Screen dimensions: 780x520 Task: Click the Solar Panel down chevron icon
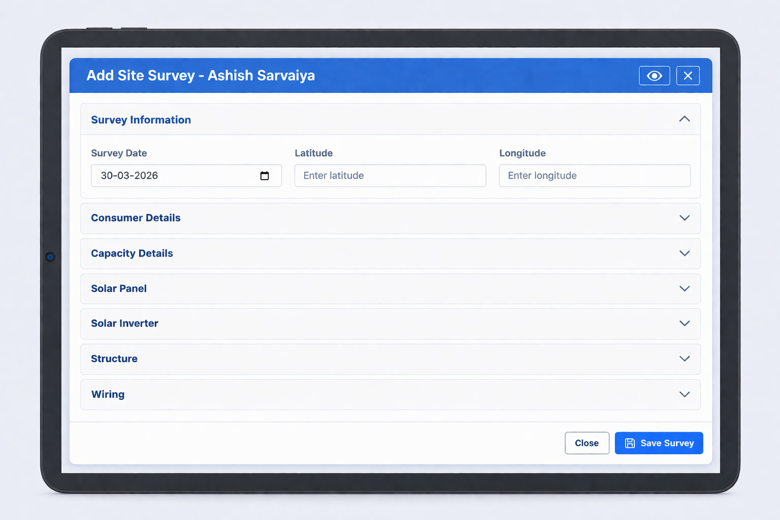(684, 288)
